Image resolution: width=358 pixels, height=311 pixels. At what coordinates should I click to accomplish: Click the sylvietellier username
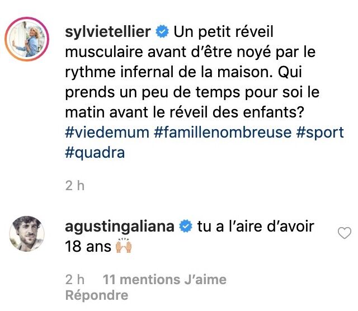[108, 31]
